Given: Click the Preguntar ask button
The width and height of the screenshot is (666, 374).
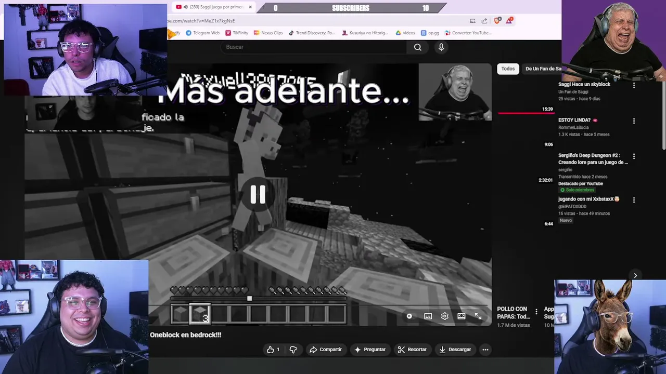Looking at the screenshot, I should pos(370,350).
